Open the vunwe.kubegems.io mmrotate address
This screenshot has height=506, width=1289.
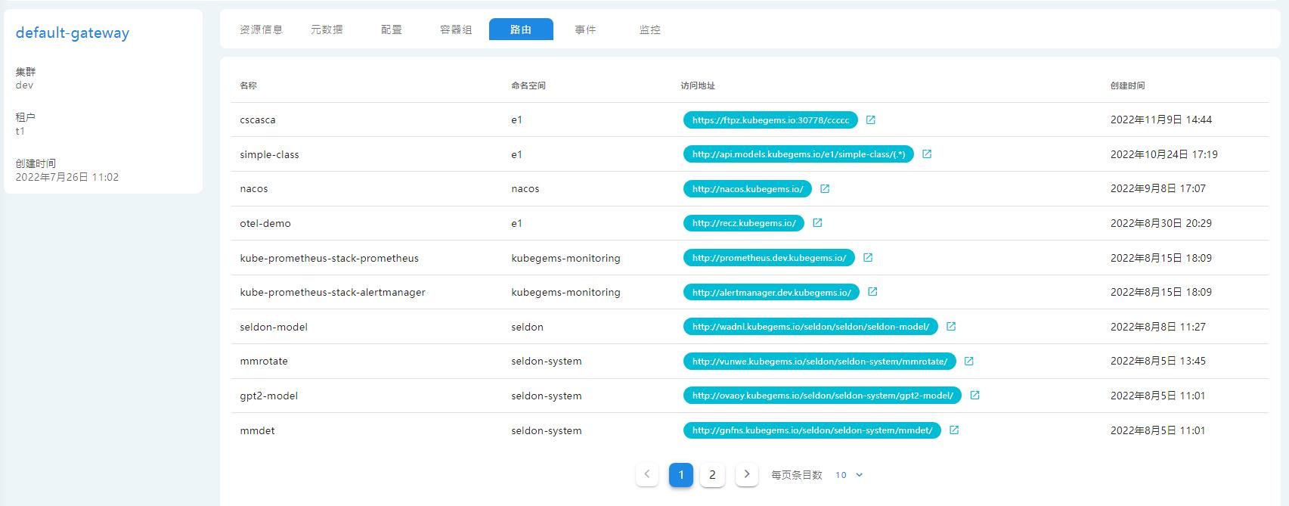point(820,362)
